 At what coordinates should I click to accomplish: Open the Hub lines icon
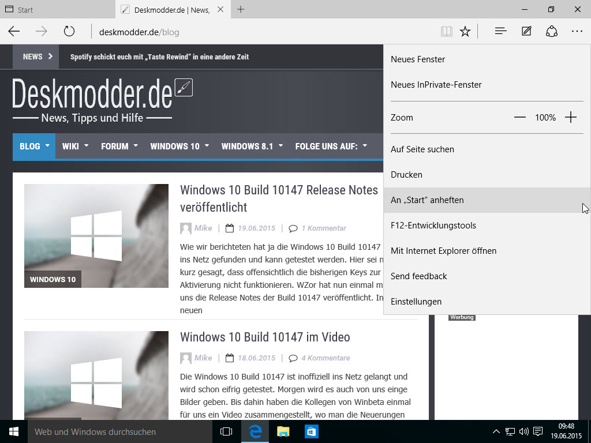pos(500,31)
